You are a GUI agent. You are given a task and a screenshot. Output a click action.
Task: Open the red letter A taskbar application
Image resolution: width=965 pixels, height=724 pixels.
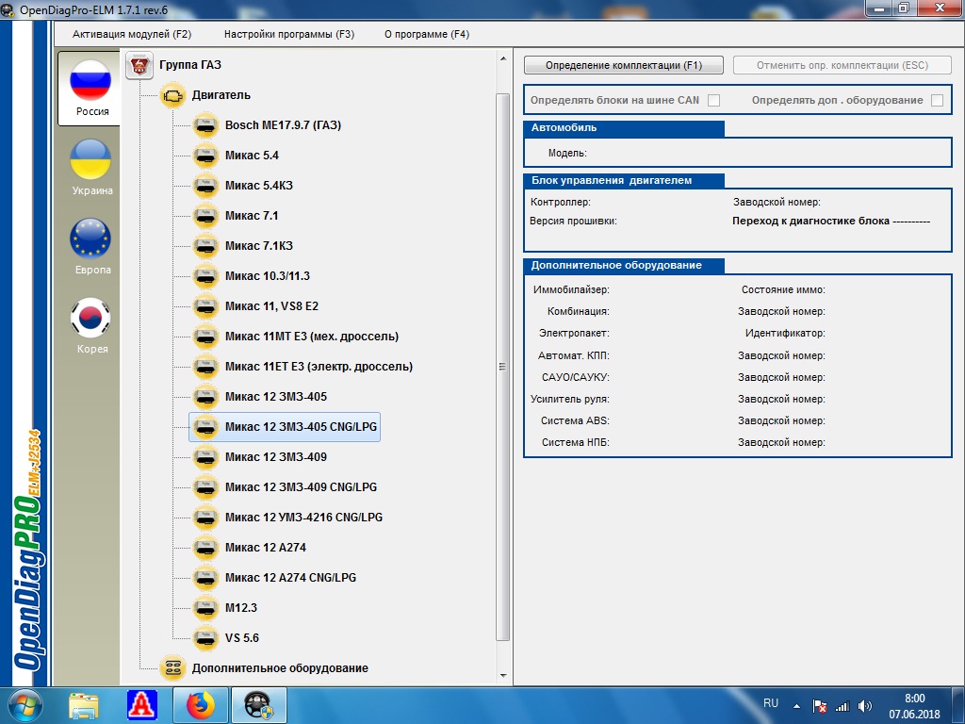coord(142,705)
